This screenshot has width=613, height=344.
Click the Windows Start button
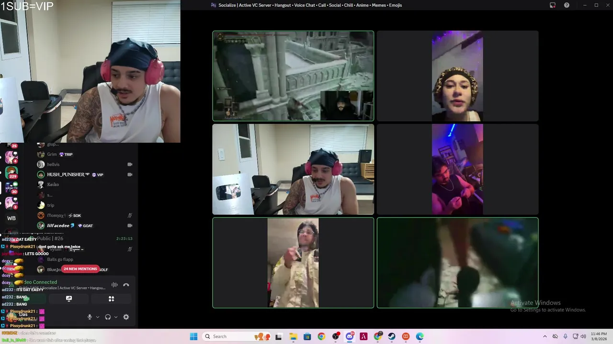193,336
